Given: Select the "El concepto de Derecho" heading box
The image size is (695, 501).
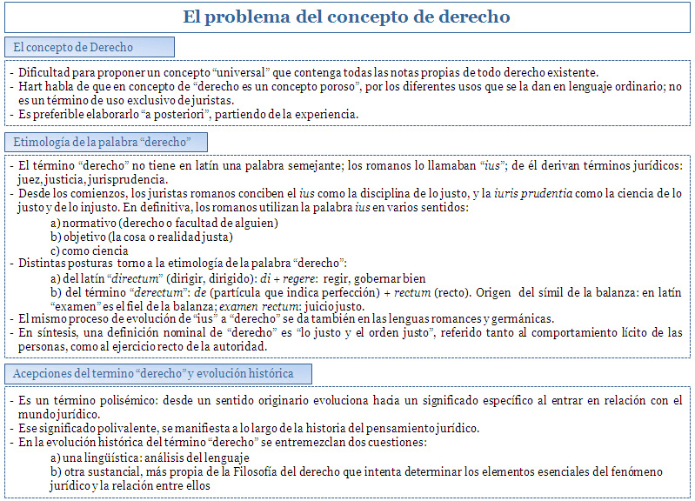Looking at the screenshot, I should [x=89, y=47].
